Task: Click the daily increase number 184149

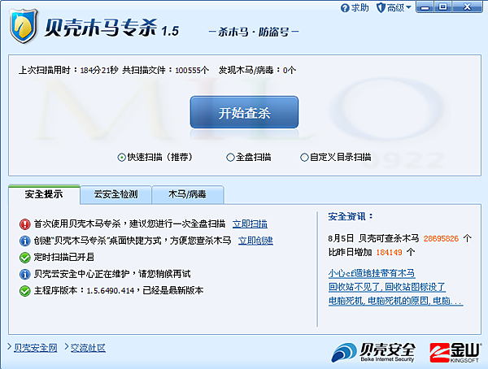Action: (x=389, y=252)
